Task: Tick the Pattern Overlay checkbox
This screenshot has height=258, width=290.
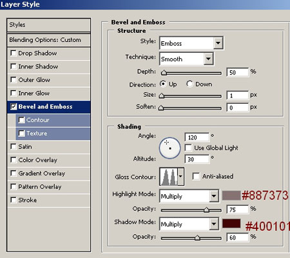Action: click(x=14, y=186)
